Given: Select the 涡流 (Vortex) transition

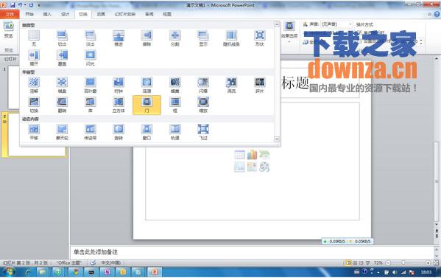Looking at the screenshot, I should 231,85.
